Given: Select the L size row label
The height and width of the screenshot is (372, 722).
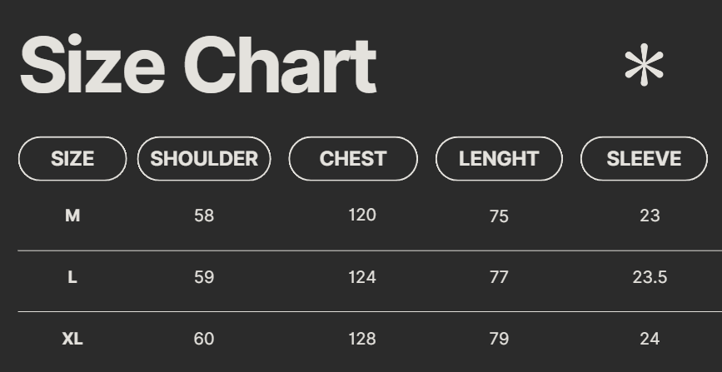Looking at the screenshot, I should tap(72, 277).
